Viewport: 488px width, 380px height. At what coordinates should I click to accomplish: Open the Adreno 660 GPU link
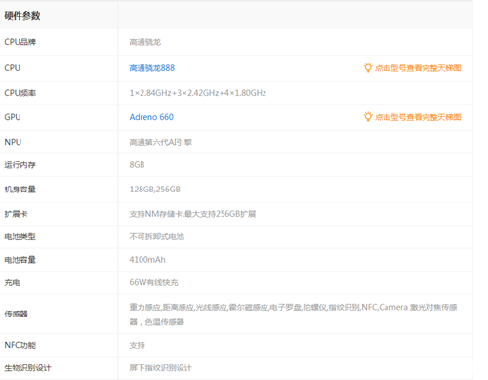pos(151,117)
